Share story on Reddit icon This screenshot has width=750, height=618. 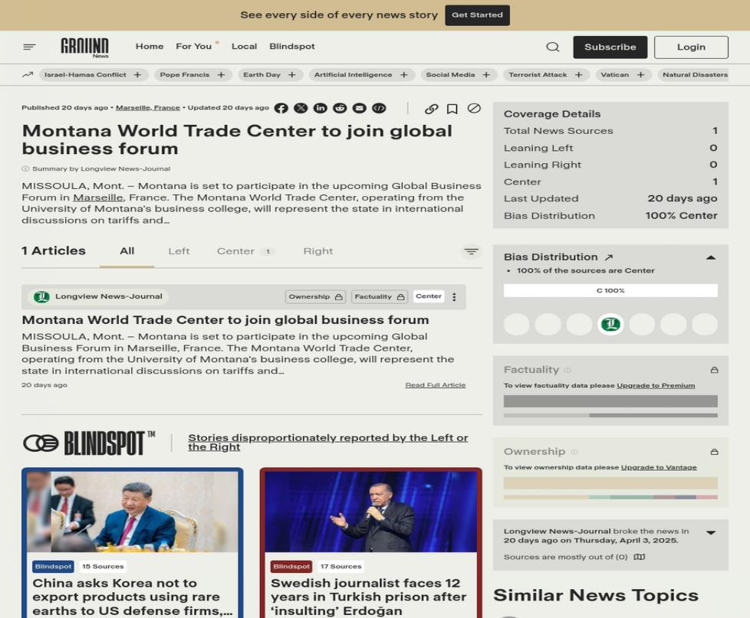click(x=340, y=109)
